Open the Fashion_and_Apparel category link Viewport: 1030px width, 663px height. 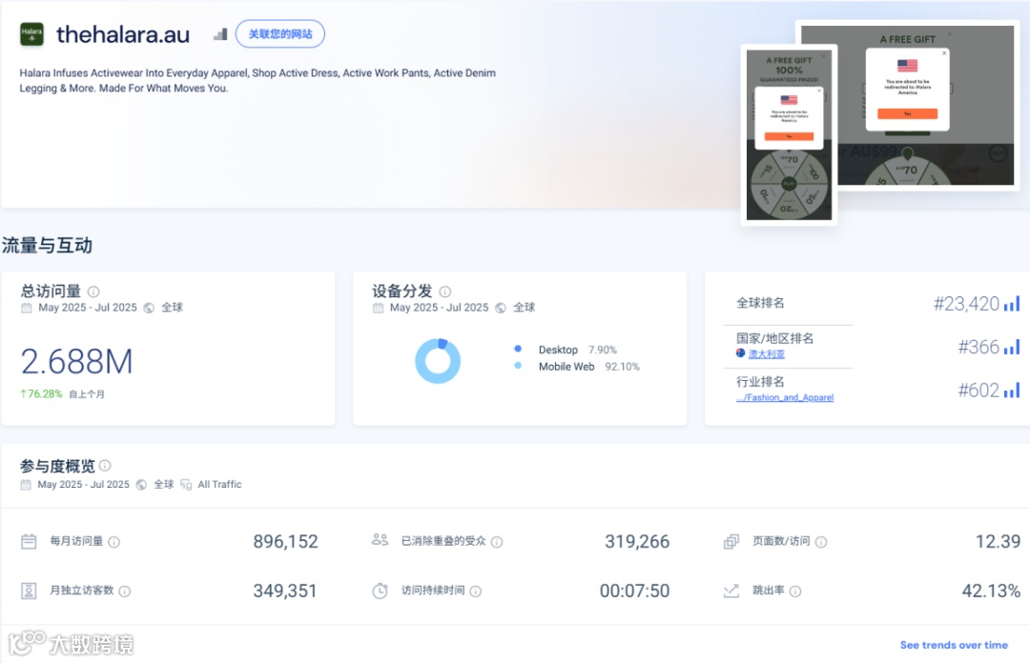pyautogui.click(x=785, y=397)
